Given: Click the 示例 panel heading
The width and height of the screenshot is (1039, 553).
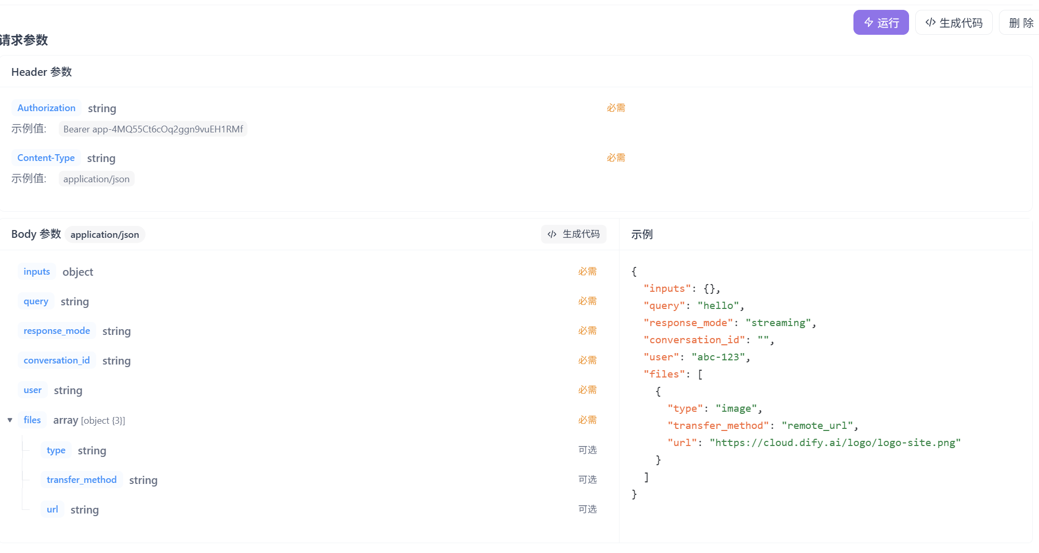Looking at the screenshot, I should pyautogui.click(x=642, y=234).
